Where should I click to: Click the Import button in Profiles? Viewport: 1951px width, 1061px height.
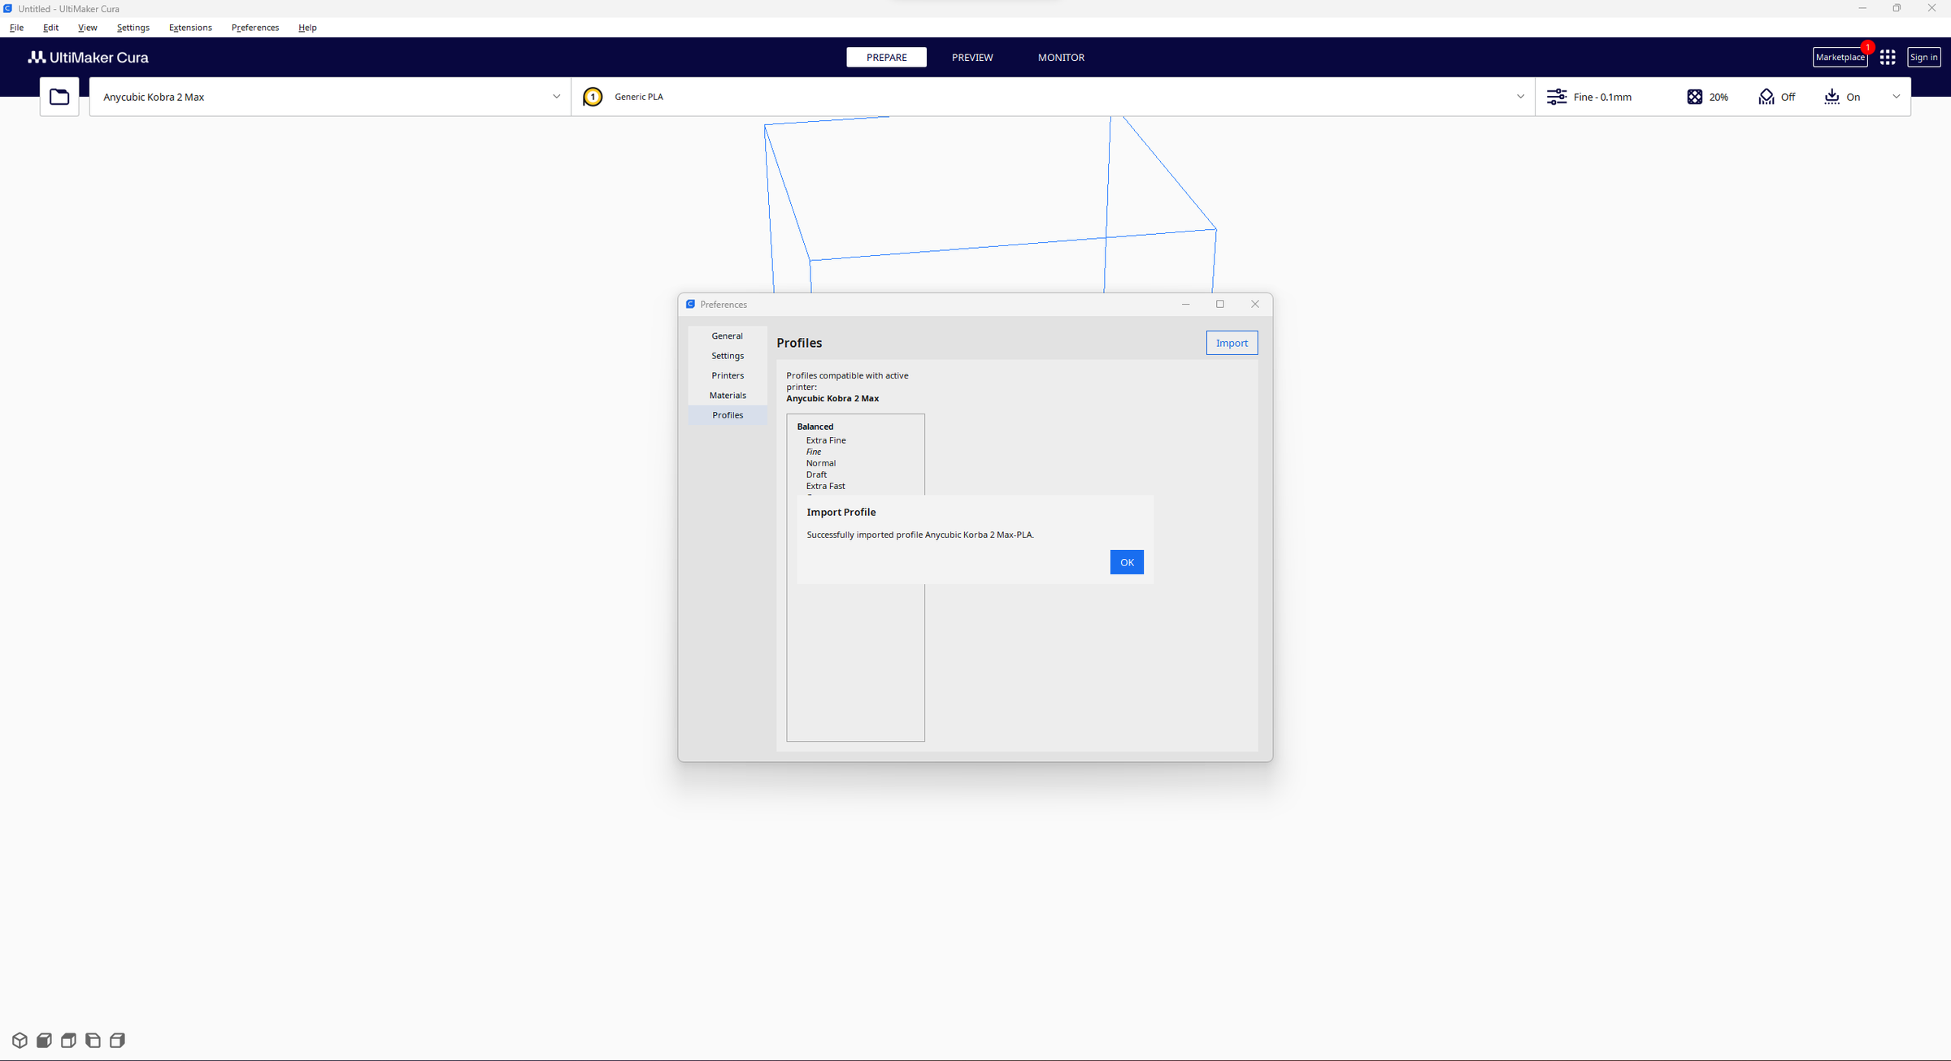(x=1231, y=342)
